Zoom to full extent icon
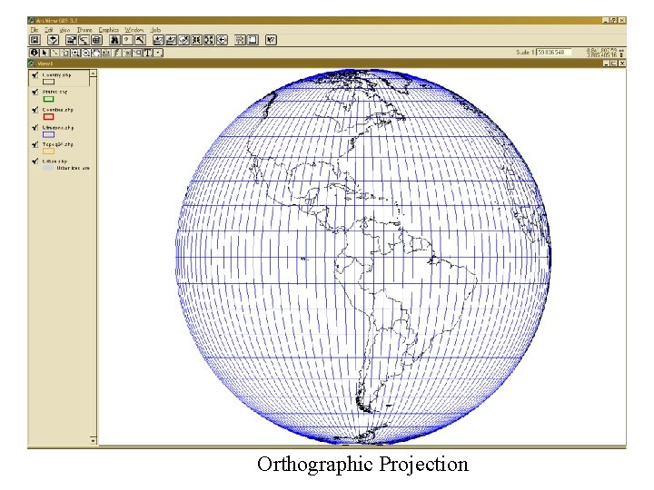 tap(158, 40)
